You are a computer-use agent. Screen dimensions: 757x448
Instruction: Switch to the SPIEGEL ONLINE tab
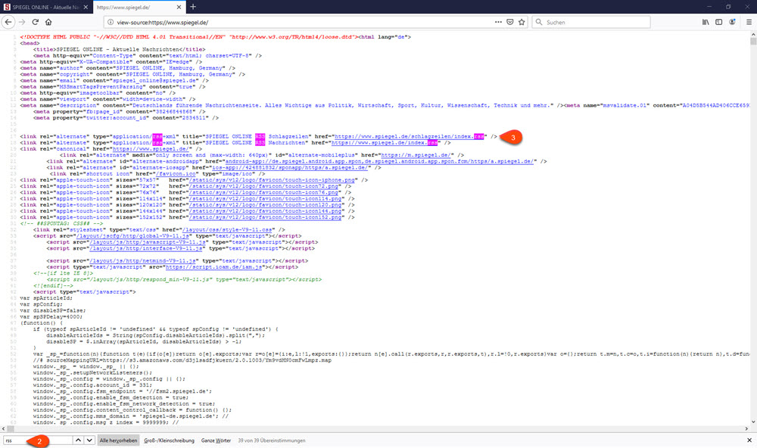(x=44, y=7)
